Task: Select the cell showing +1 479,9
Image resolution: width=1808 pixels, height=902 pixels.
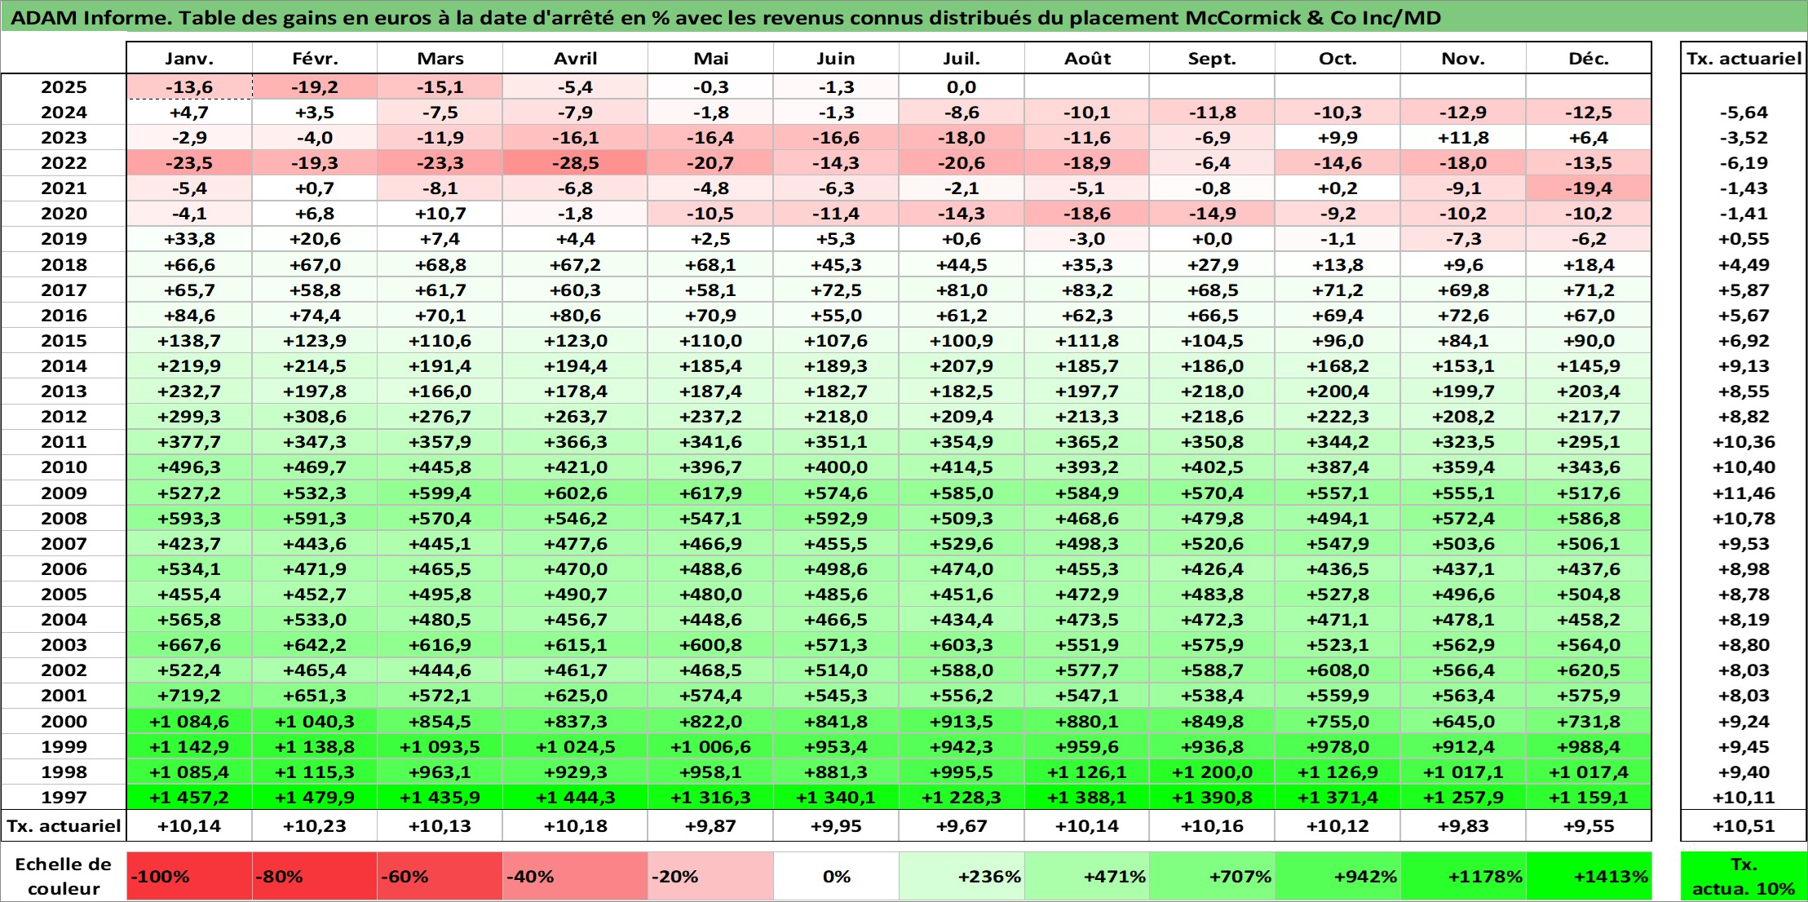Action: point(315,797)
